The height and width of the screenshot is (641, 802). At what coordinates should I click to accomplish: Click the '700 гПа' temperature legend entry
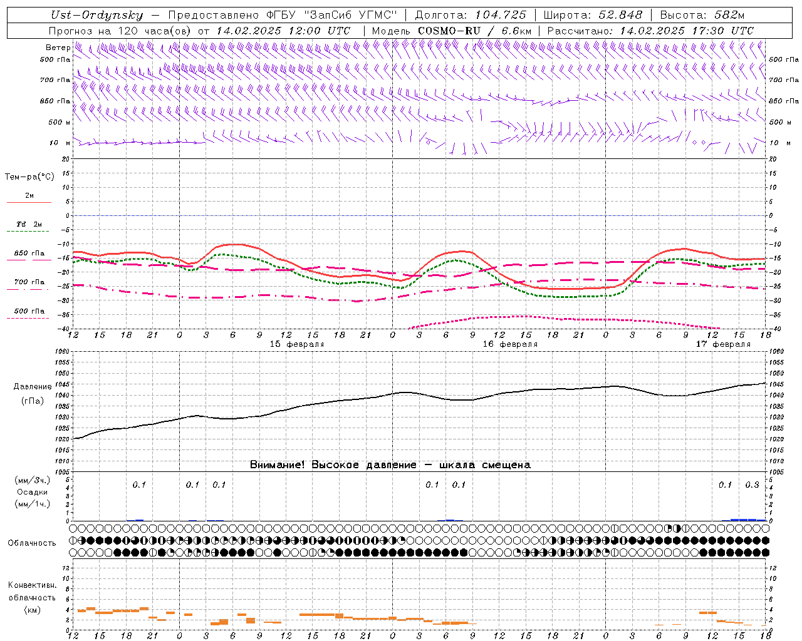pyautogui.click(x=29, y=282)
